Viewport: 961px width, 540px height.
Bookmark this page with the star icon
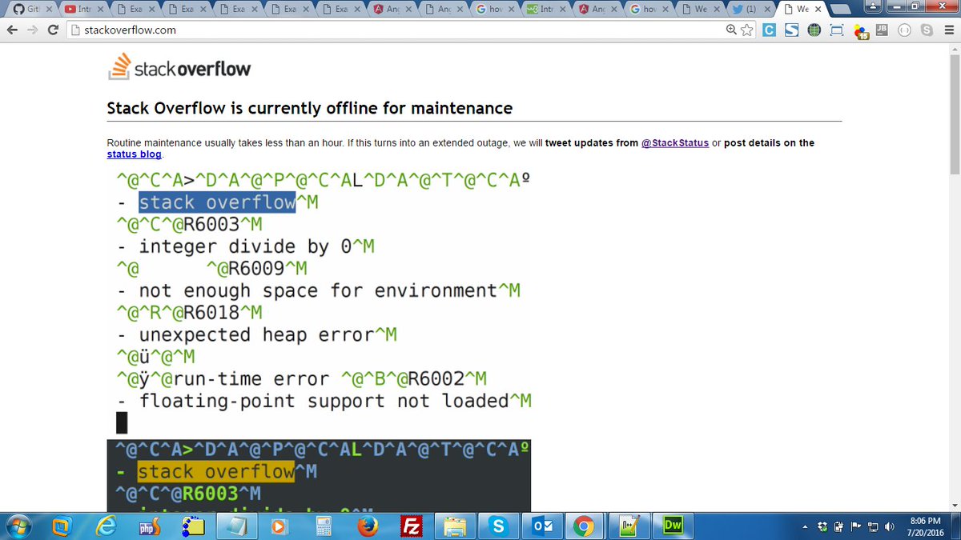[747, 30]
